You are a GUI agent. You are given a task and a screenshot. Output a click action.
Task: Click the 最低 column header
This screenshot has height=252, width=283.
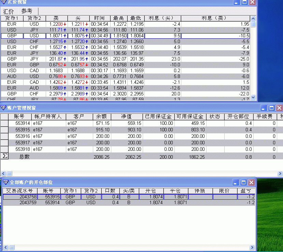136,18
